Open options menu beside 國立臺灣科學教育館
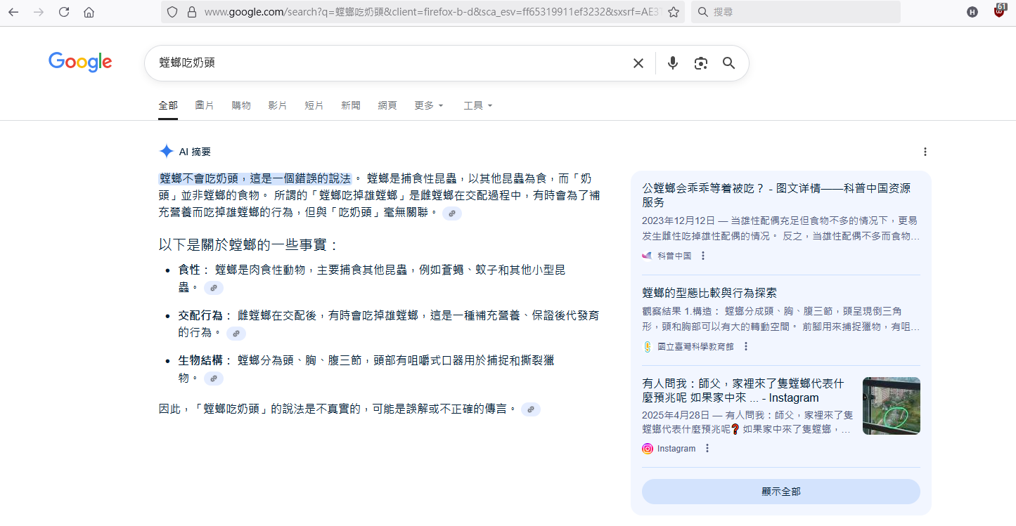Viewport: 1016px width, 526px height. point(746,346)
